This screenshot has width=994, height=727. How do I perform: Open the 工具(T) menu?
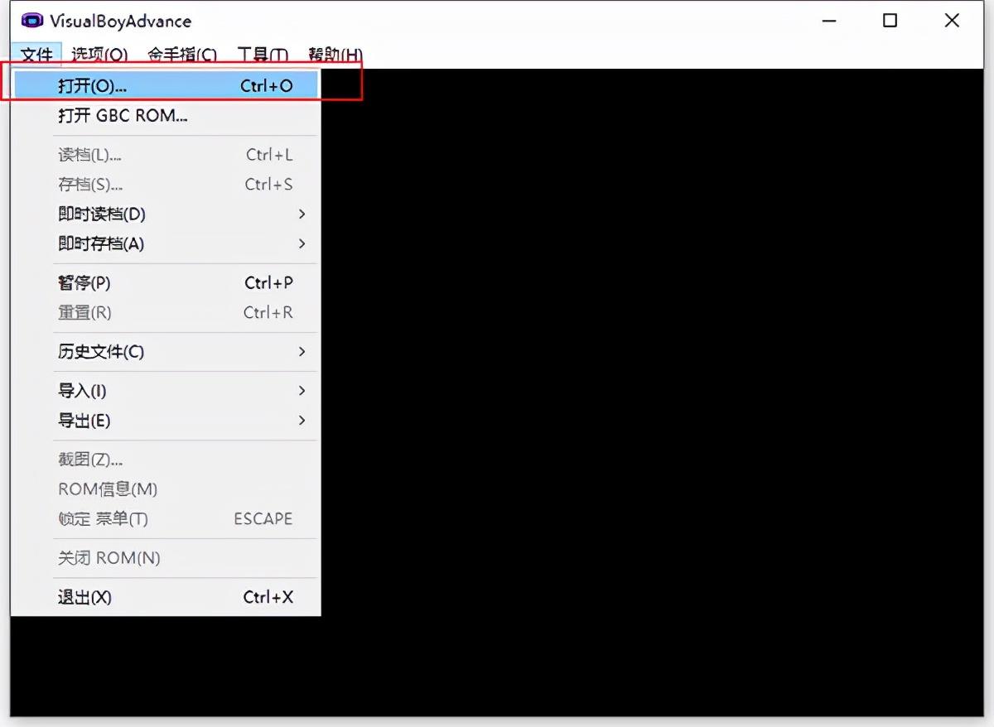click(263, 55)
